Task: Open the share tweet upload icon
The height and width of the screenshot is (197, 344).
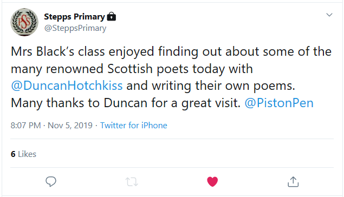Action: [293, 182]
